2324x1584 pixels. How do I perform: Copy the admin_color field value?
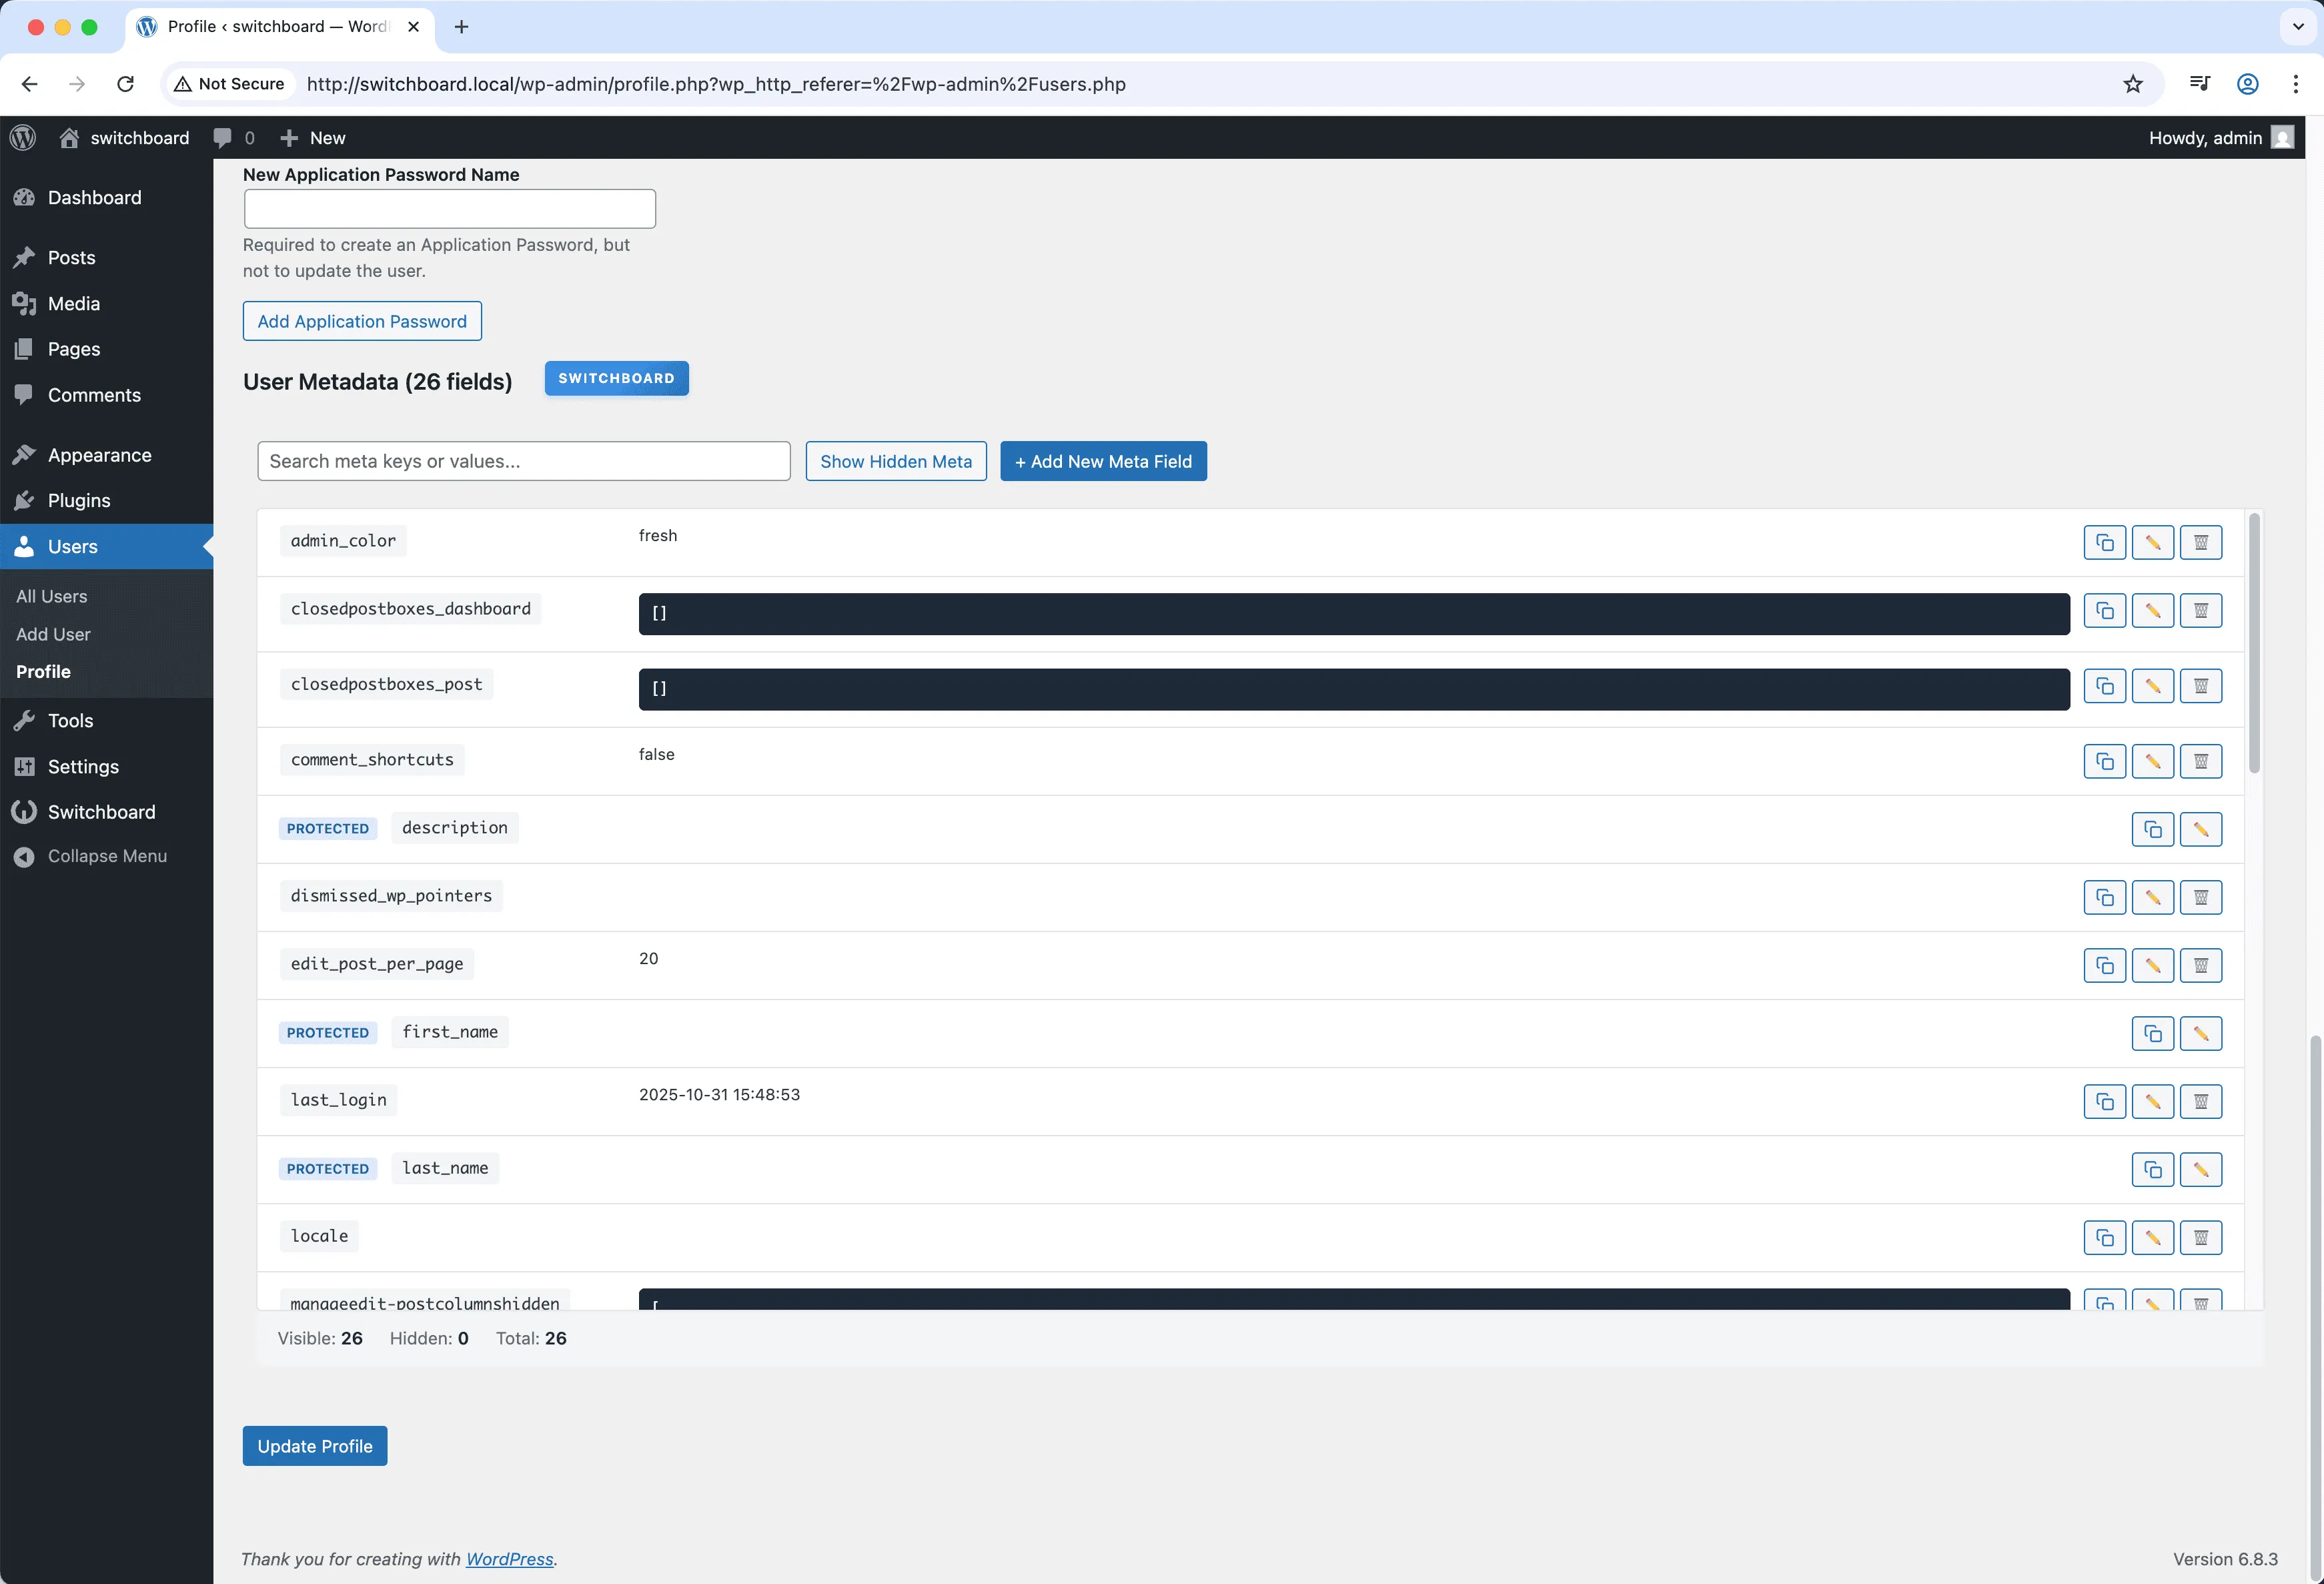(x=2104, y=542)
